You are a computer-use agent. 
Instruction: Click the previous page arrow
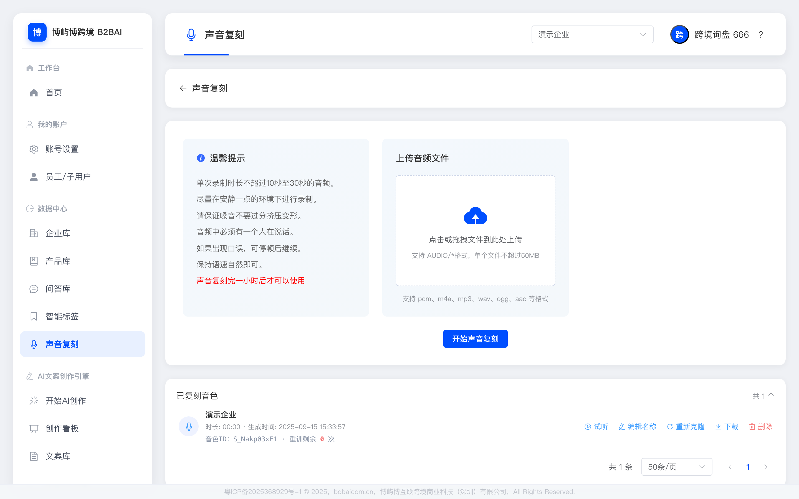730,467
